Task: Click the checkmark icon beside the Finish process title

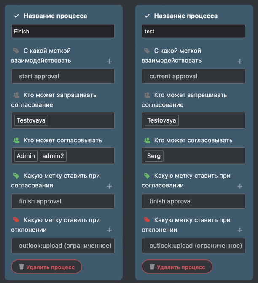Action: (16, 16)
